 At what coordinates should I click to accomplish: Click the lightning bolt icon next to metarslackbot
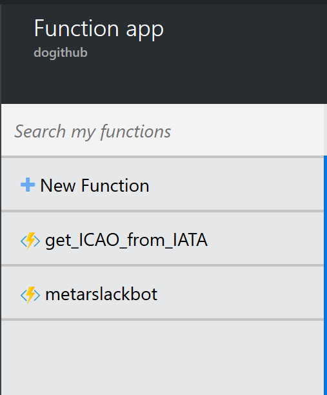click(30, 295)
